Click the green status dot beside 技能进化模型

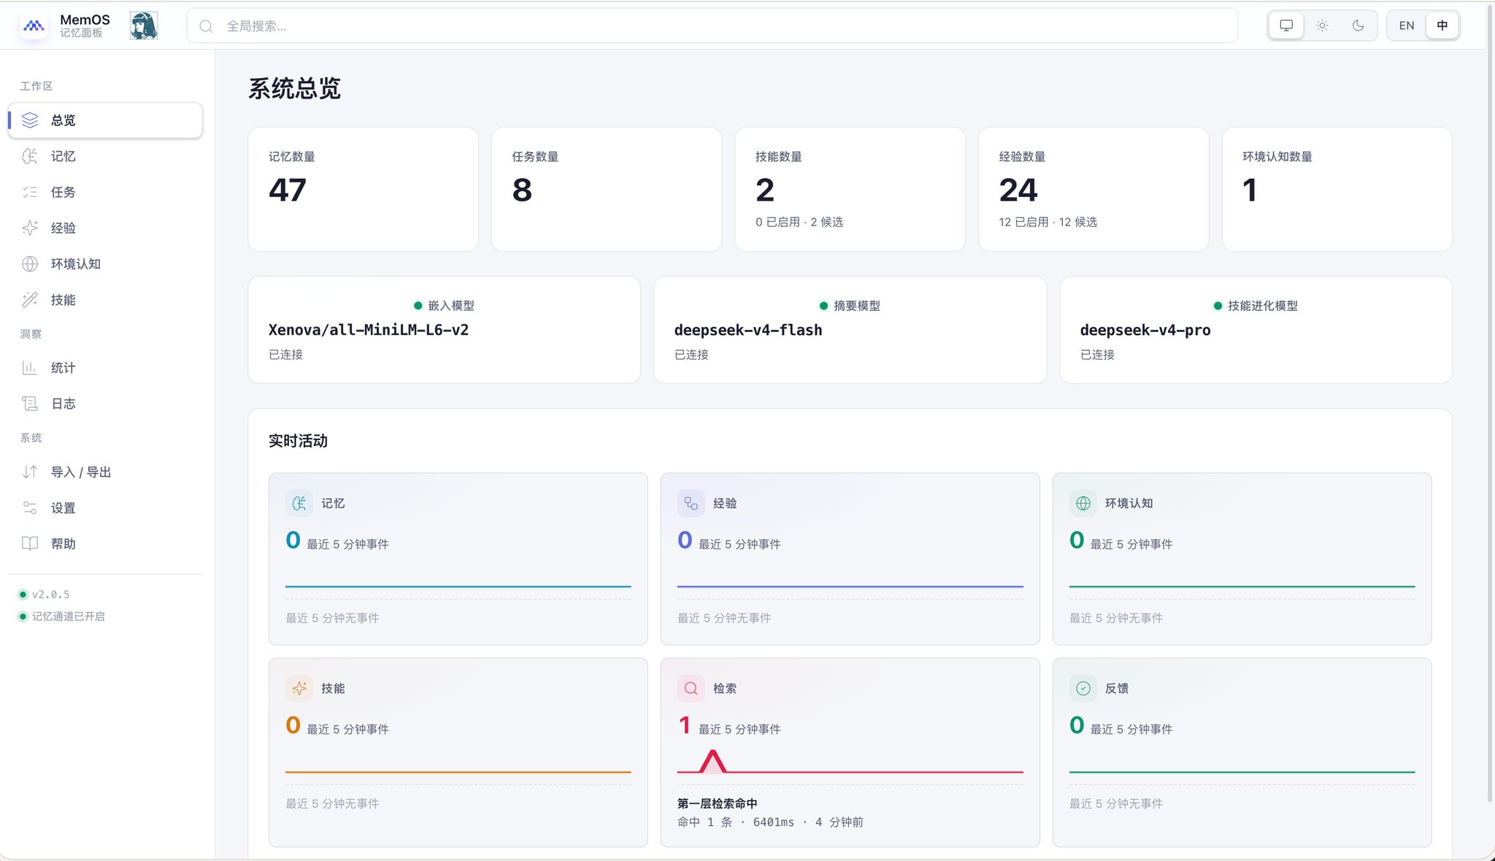(x=1218, y=306)
